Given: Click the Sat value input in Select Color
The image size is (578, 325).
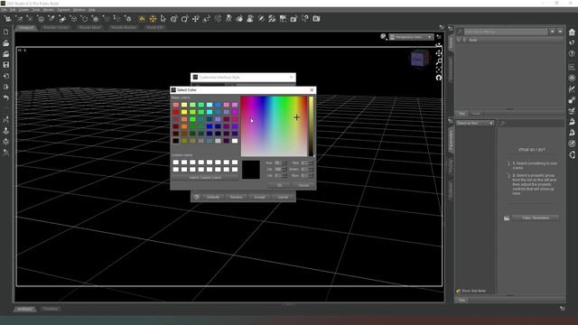Looking at the screenshot, I should point(277,169).
